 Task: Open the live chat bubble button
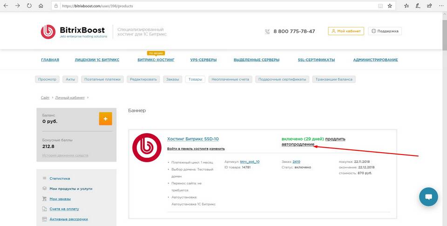pos(428,197)
